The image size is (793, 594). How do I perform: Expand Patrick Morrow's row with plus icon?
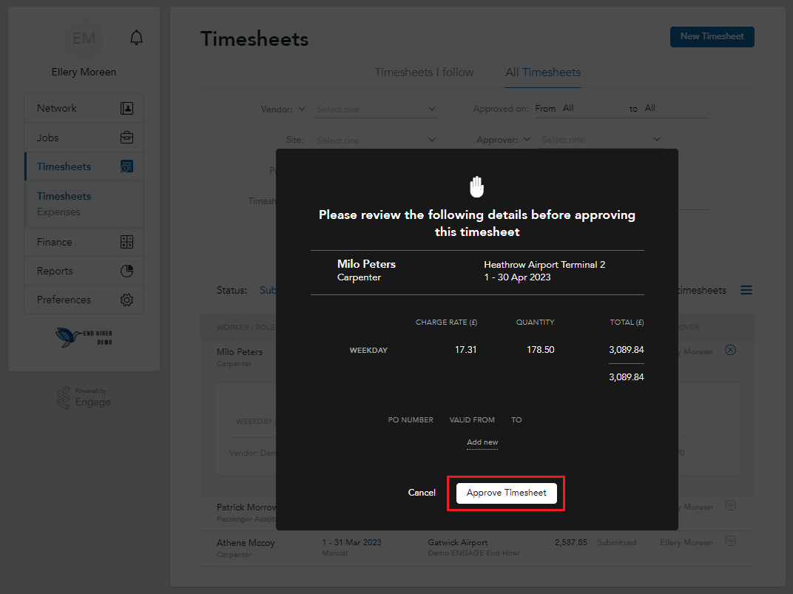pyautogui.click(x=730, y=505)
